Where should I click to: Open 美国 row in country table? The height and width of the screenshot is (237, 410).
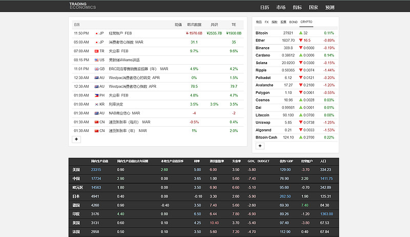tap(76, 170)
